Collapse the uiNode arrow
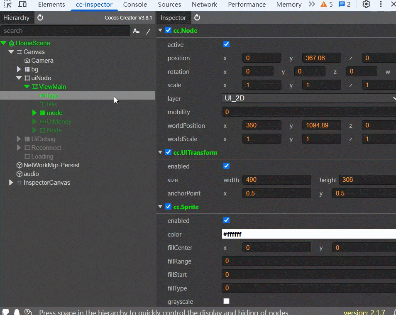396x315 pixels. click(x=19, y=78)
